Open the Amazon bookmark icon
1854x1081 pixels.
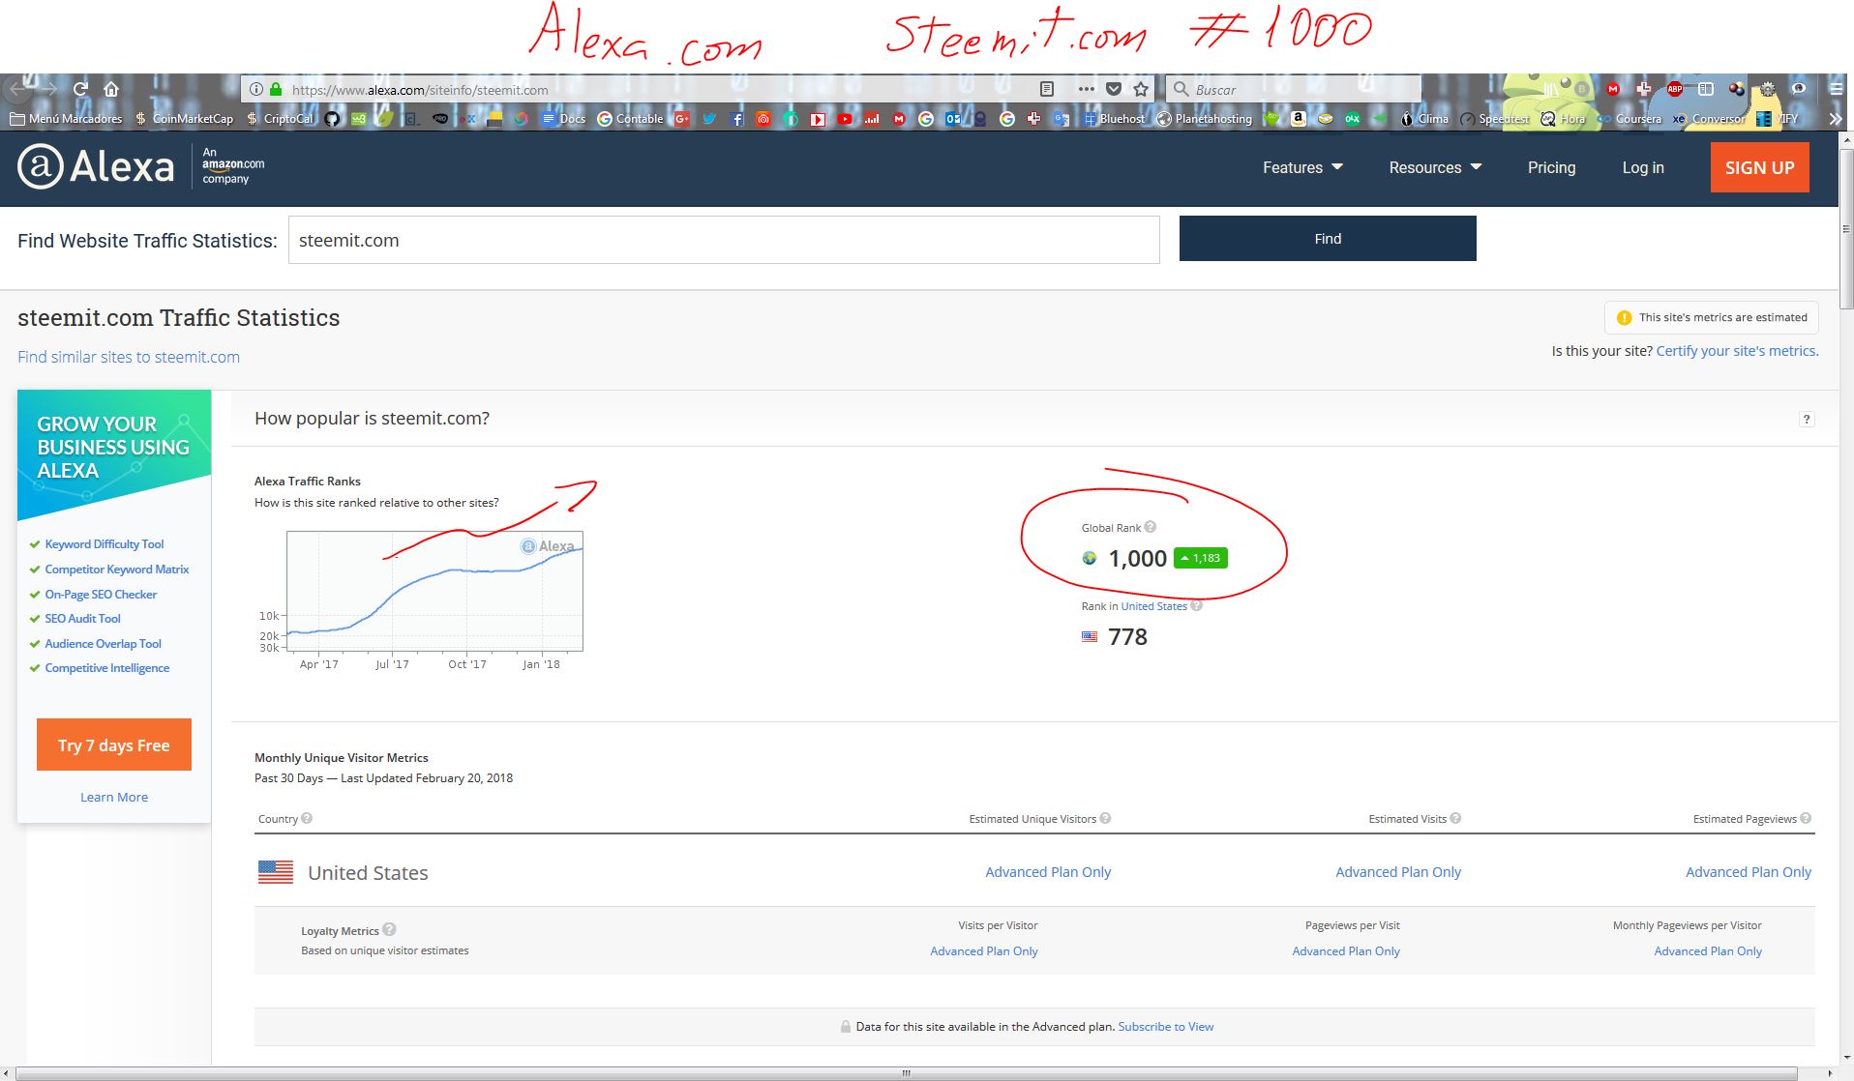pyautogui.click(x=1299, y=119)
